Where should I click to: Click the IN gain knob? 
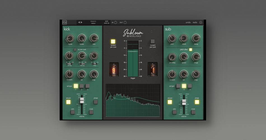click(x=116, y=22)
